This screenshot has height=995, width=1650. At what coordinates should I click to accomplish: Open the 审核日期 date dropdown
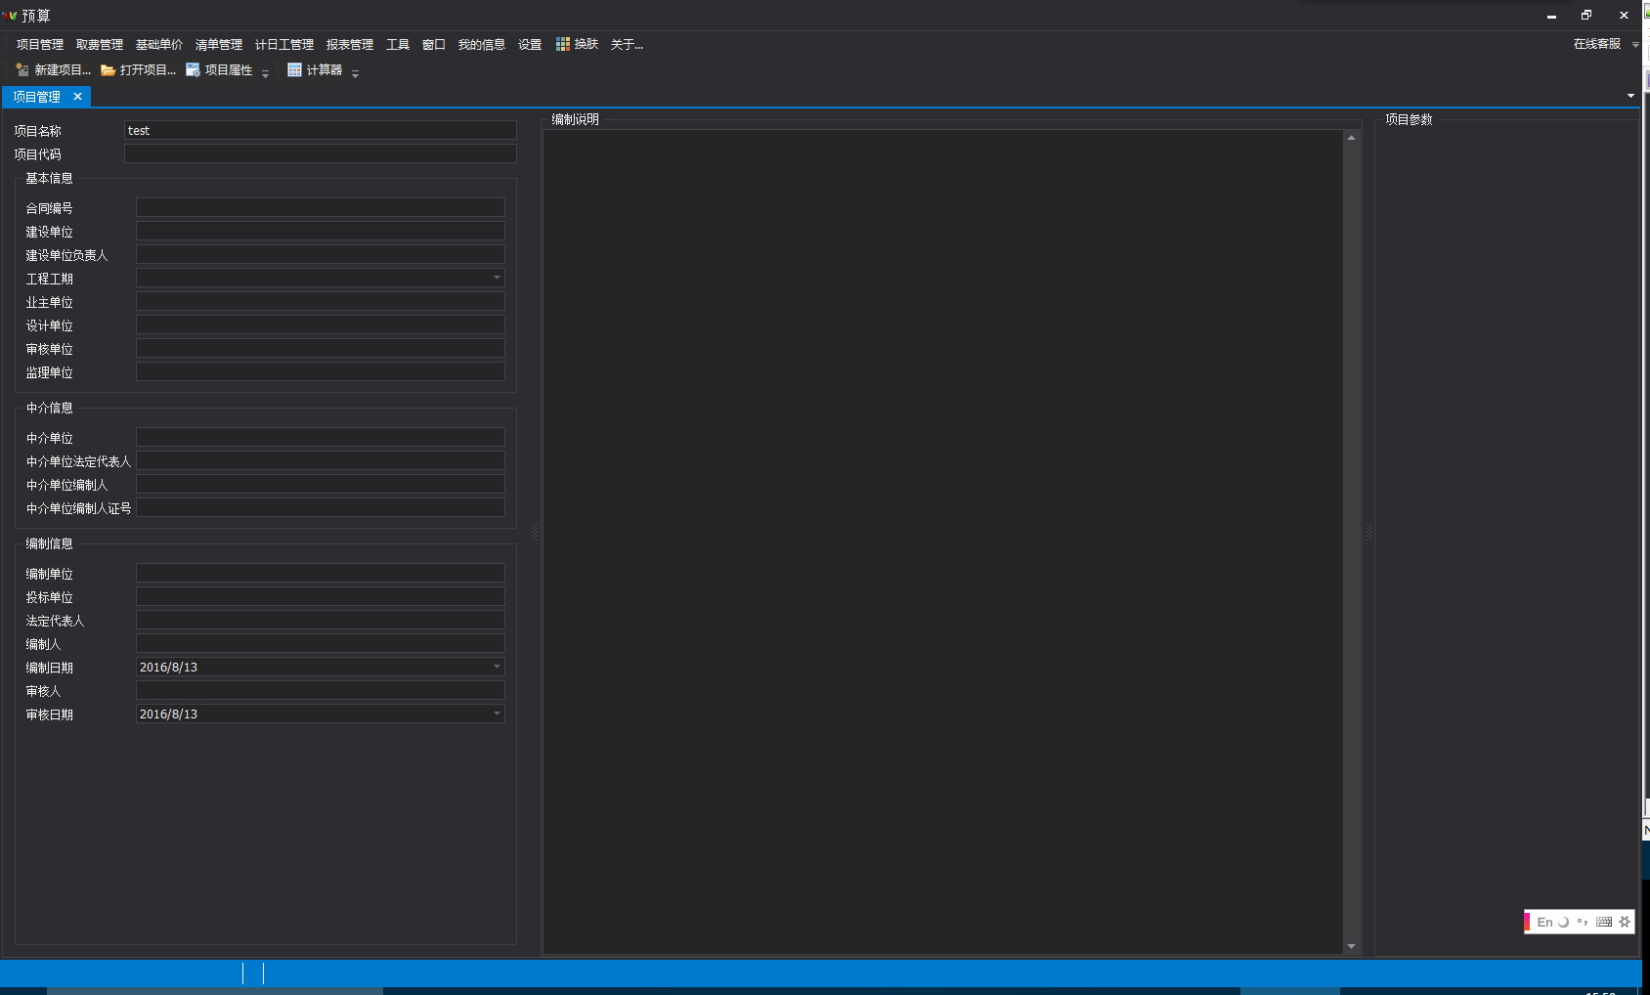(497, 714)
